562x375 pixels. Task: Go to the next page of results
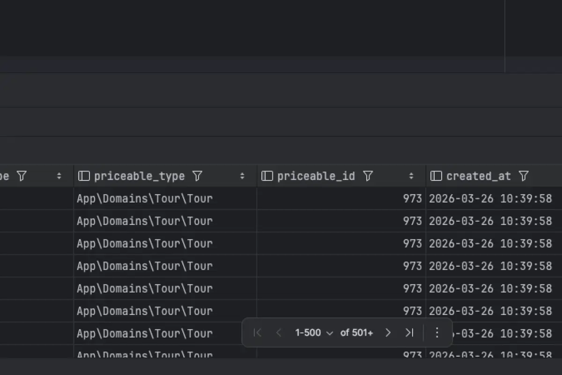pos(388,333)
